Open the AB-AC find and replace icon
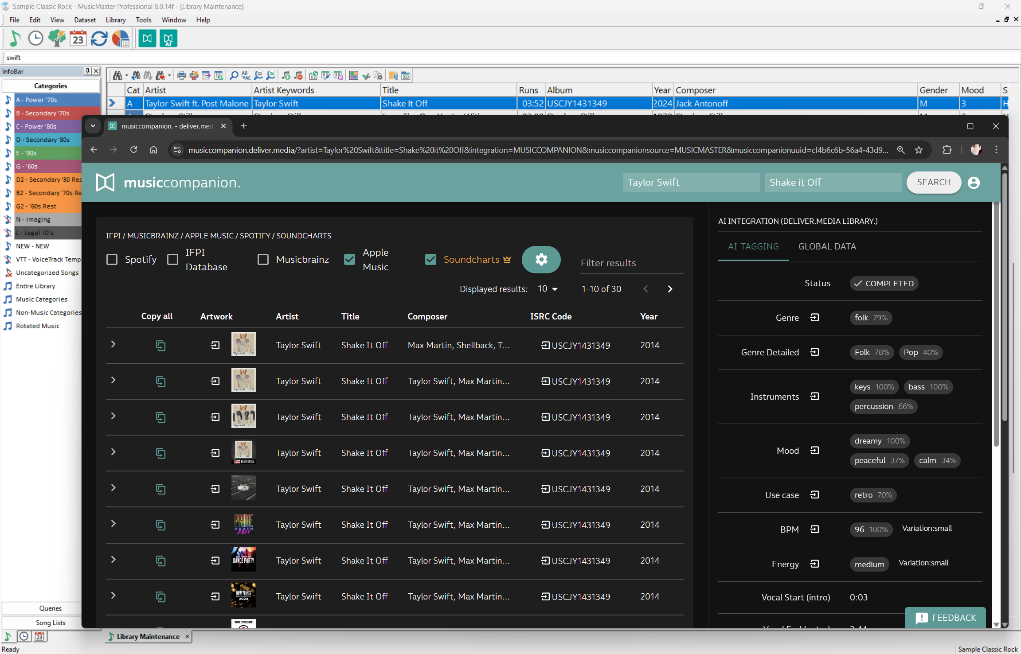Image resolution: width=1021 pixels, height=654 pixels. pyautogui.click(x=246, y=76)
